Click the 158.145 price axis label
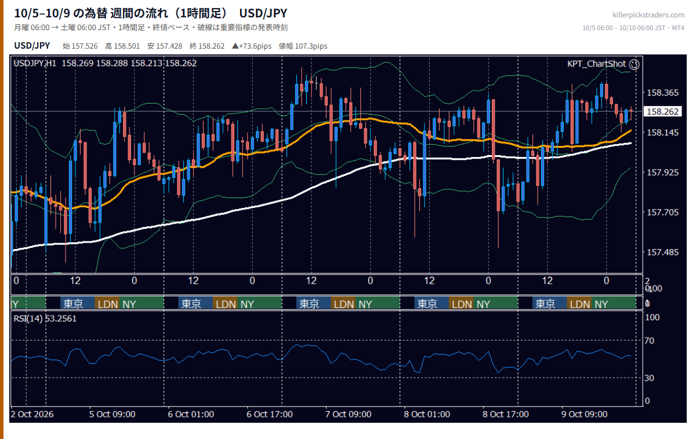This screenshot has width=696, height=439. 662,133
